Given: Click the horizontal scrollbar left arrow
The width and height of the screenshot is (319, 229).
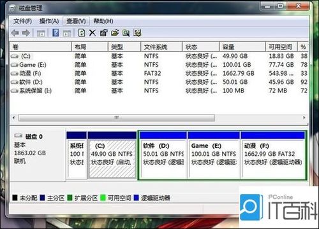Looking at the screenshot, I should (14, 118).
